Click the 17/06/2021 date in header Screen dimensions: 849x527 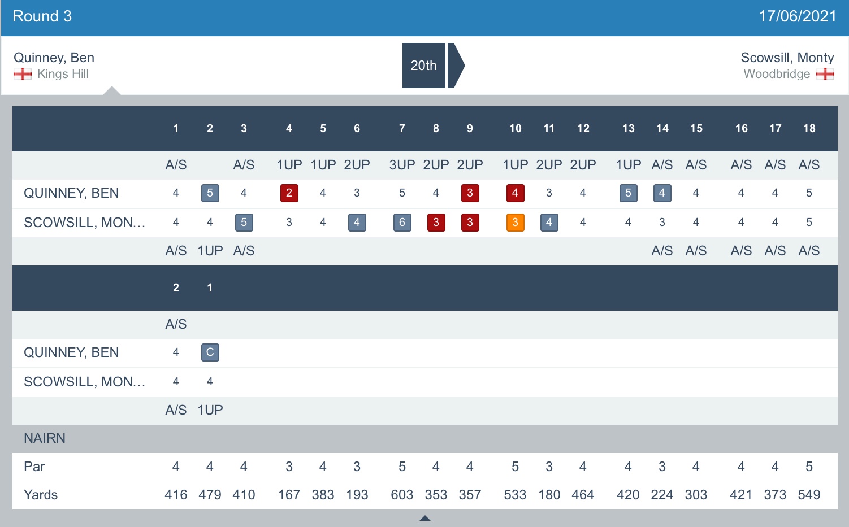(x=797, y=16)
